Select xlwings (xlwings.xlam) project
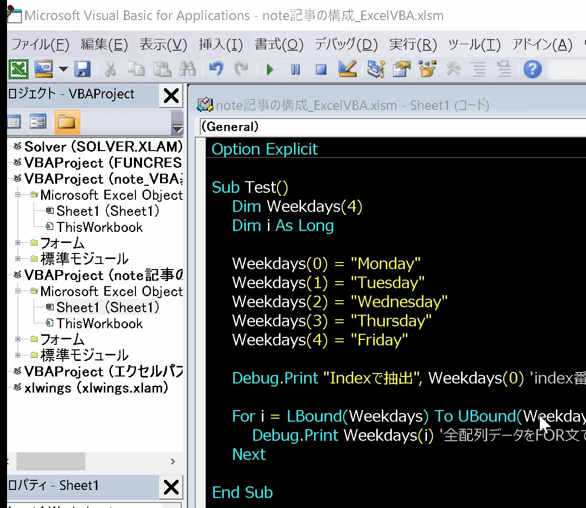This screenshot has height=508, width=586. (96, 388)
